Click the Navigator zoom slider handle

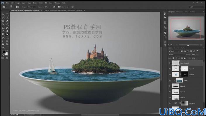tap(188, 45)
